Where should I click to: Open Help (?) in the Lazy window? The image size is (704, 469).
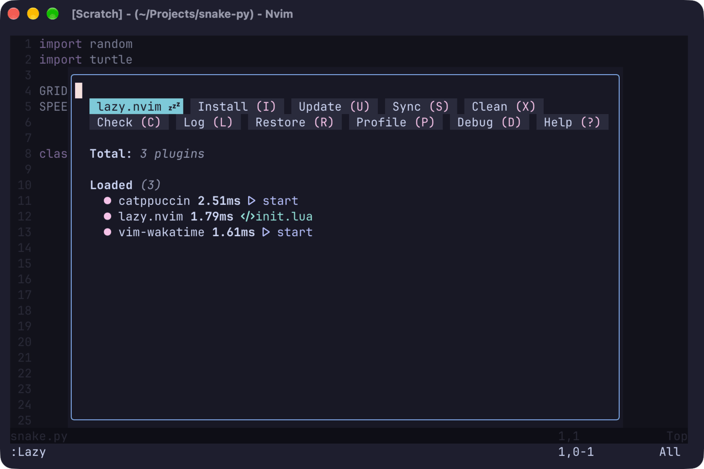pyautogui.click(x=572, y=122)
